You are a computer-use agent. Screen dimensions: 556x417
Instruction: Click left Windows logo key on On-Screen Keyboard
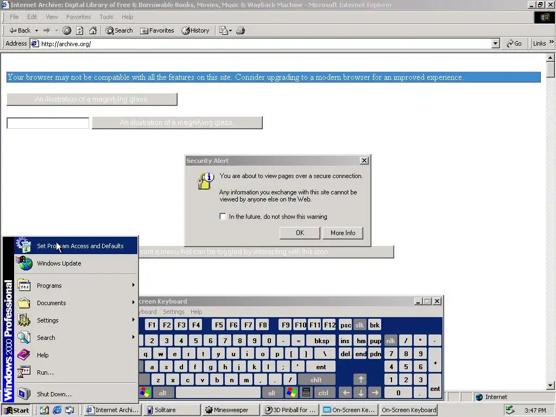pyautogui.click(x=145, y=393)
